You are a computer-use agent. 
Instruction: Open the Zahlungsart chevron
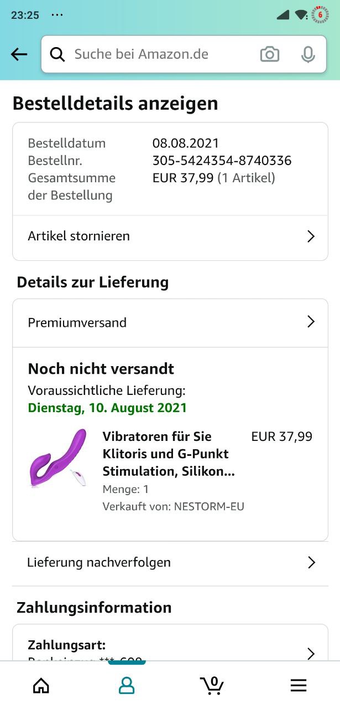311,653
